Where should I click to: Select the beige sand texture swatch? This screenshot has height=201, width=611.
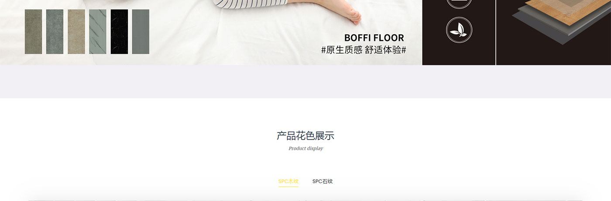click(76, 32)
